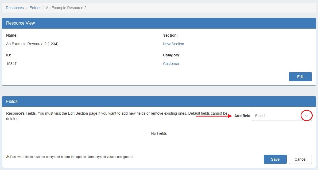Click the Fields panel header
318x170 pixels.
[x=159, y=102]
